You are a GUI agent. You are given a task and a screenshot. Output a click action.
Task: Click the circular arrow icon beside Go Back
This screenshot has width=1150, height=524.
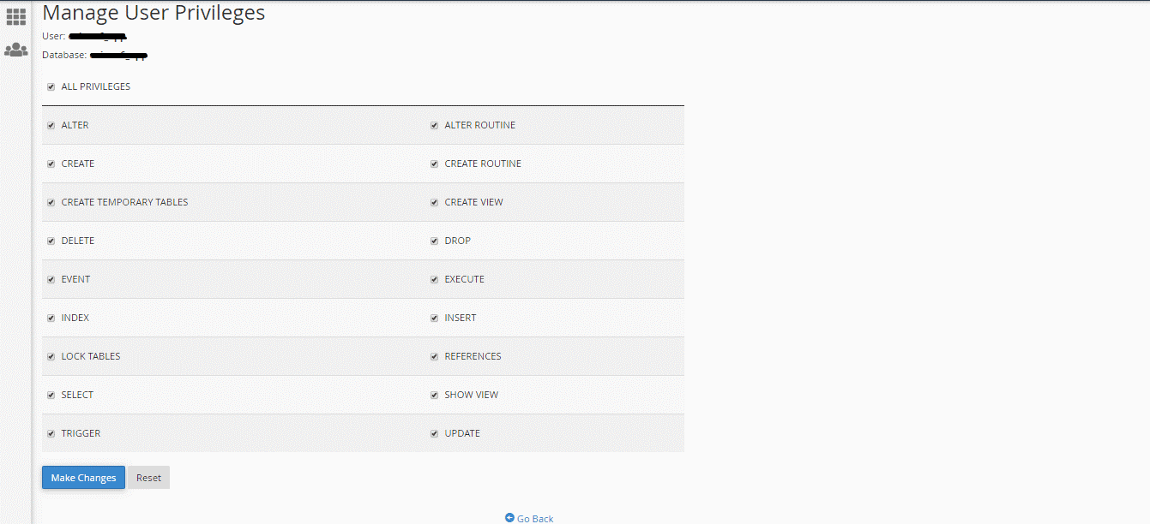[x=509, y=518]
